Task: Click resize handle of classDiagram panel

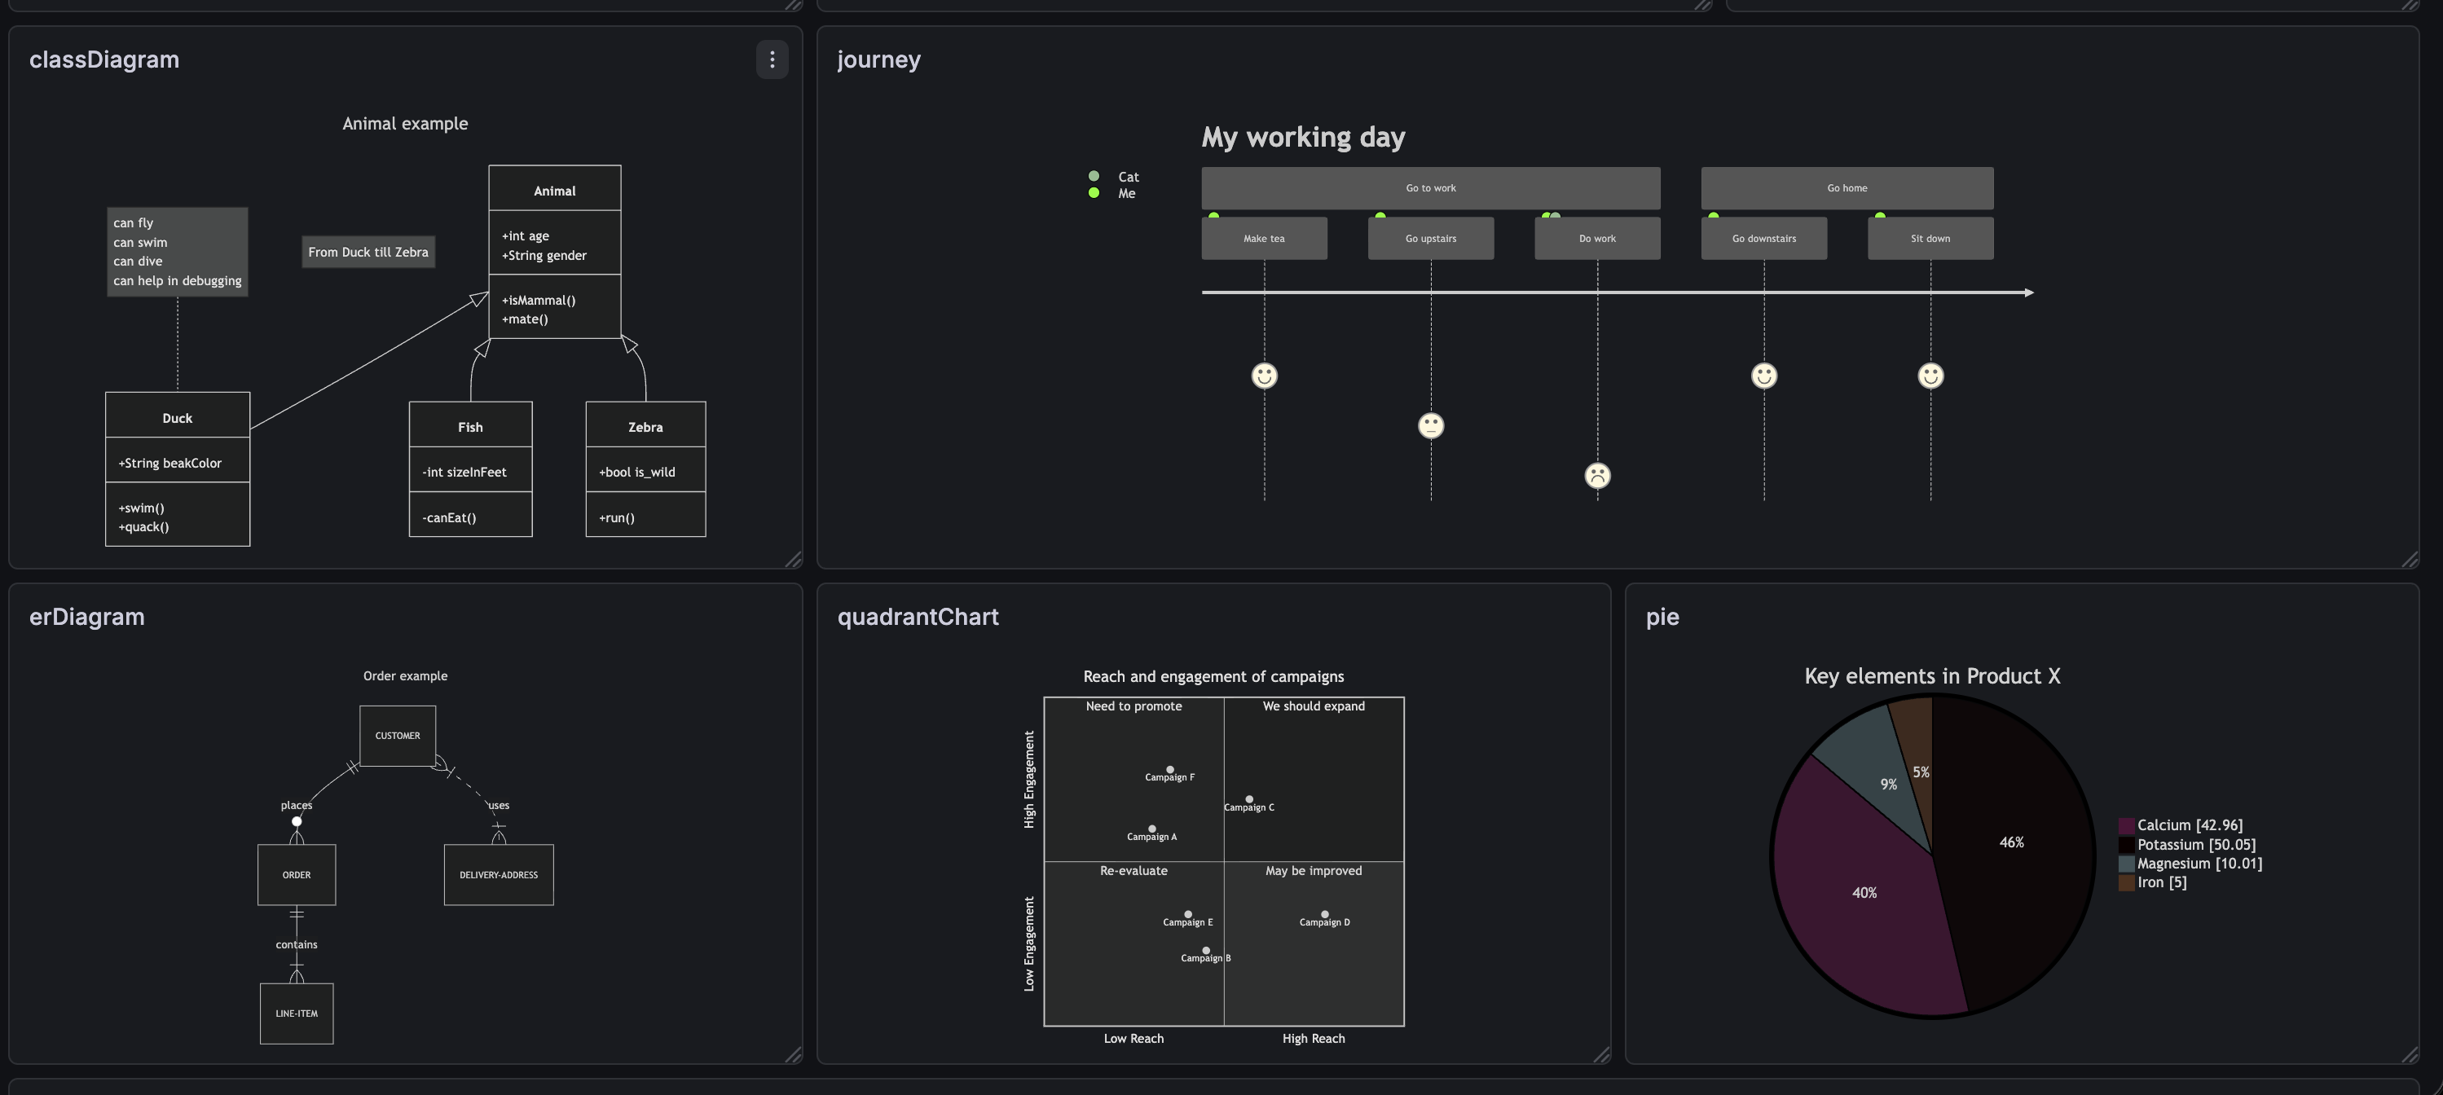Action: pos(794,560)
